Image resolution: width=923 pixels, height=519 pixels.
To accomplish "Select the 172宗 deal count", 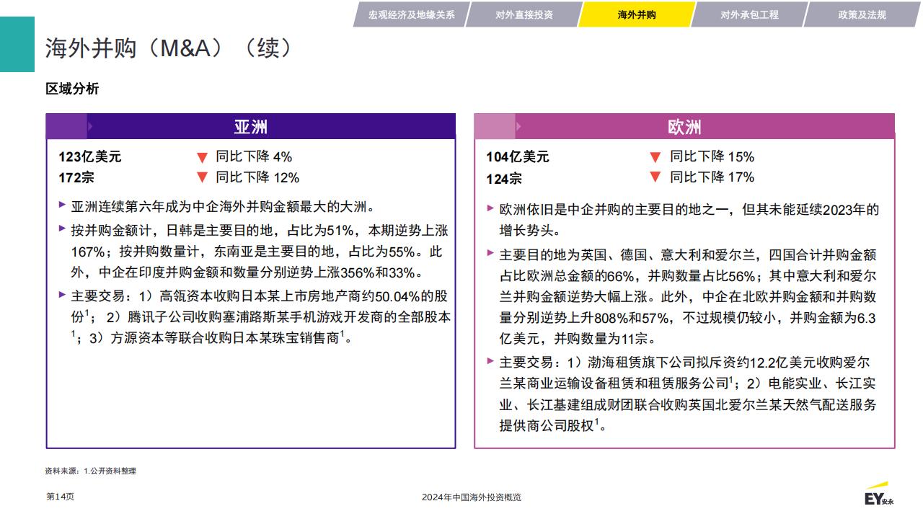I will coord(76,177).
